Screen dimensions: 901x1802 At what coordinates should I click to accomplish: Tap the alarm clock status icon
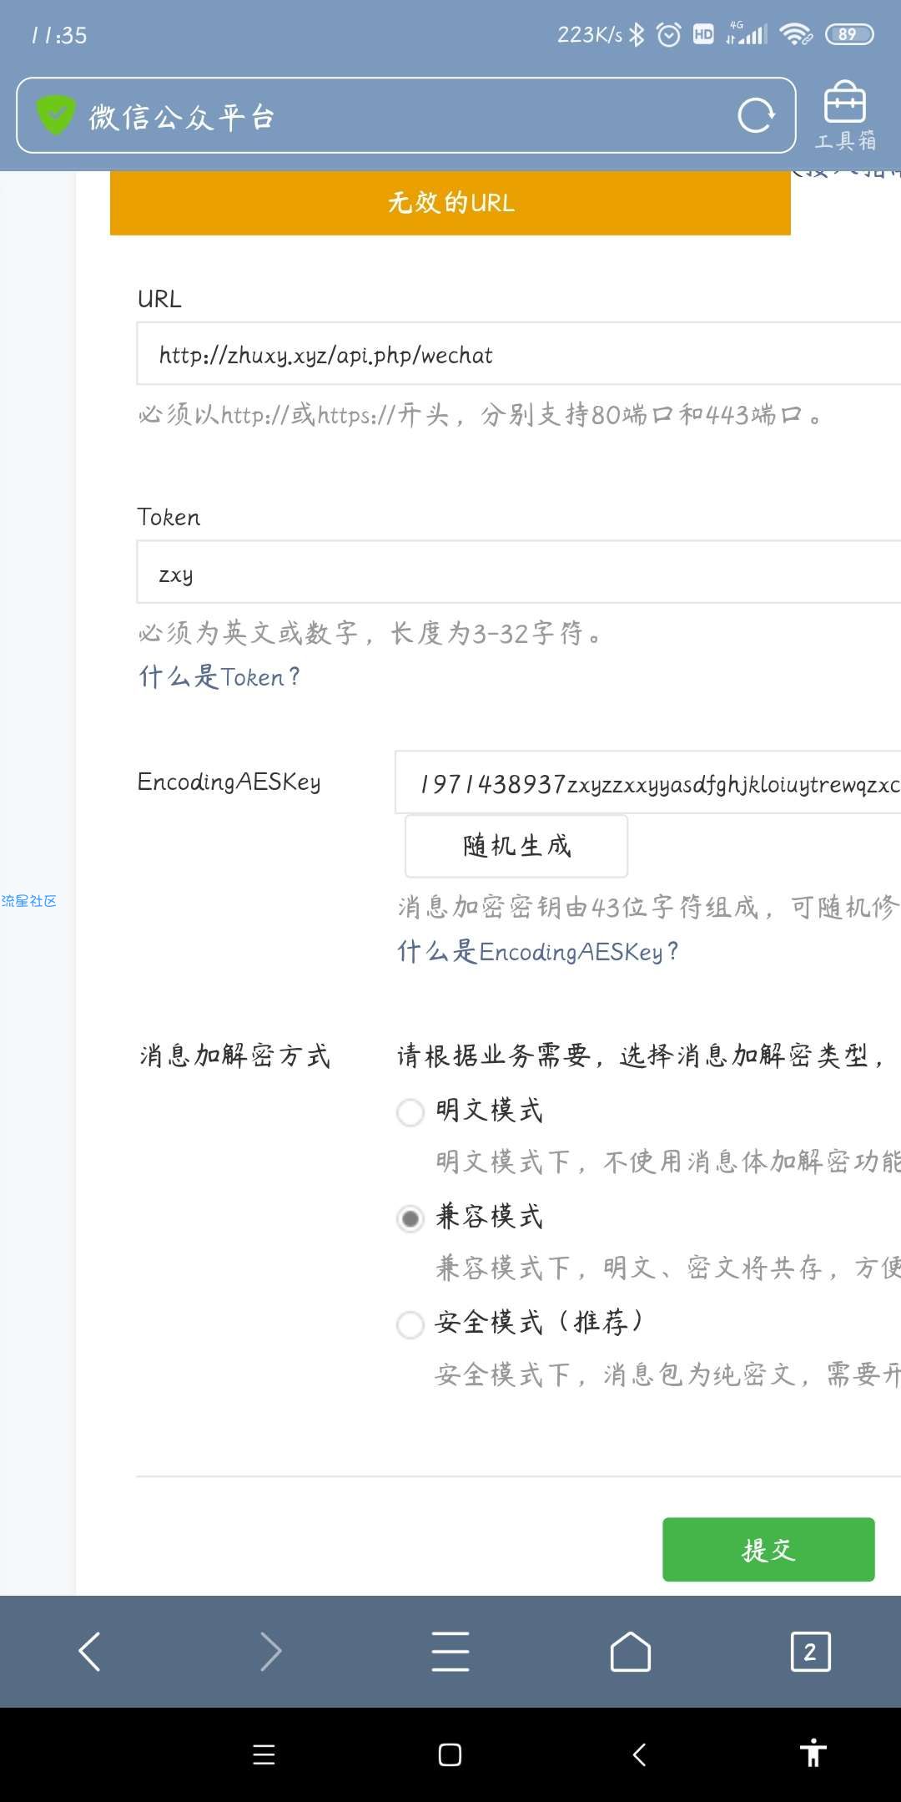(x=669, y=34)
